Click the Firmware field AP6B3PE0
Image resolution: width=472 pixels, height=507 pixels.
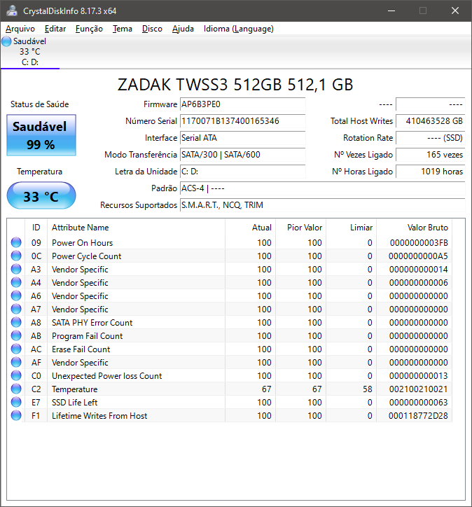242,104
